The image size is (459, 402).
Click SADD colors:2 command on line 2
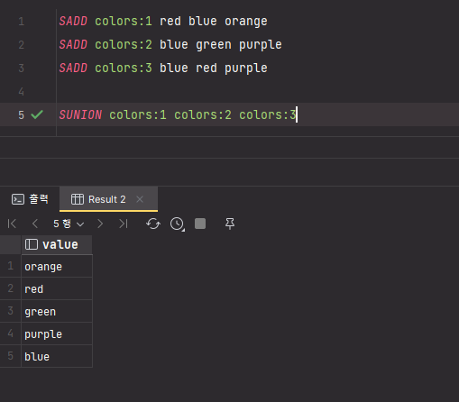170,45
